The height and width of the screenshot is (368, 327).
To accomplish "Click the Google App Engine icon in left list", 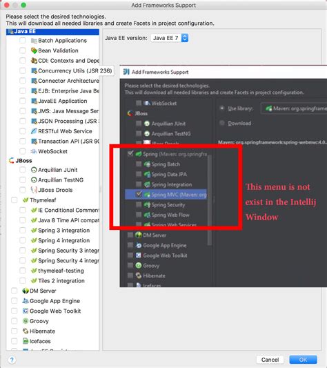I will [26, 301].
